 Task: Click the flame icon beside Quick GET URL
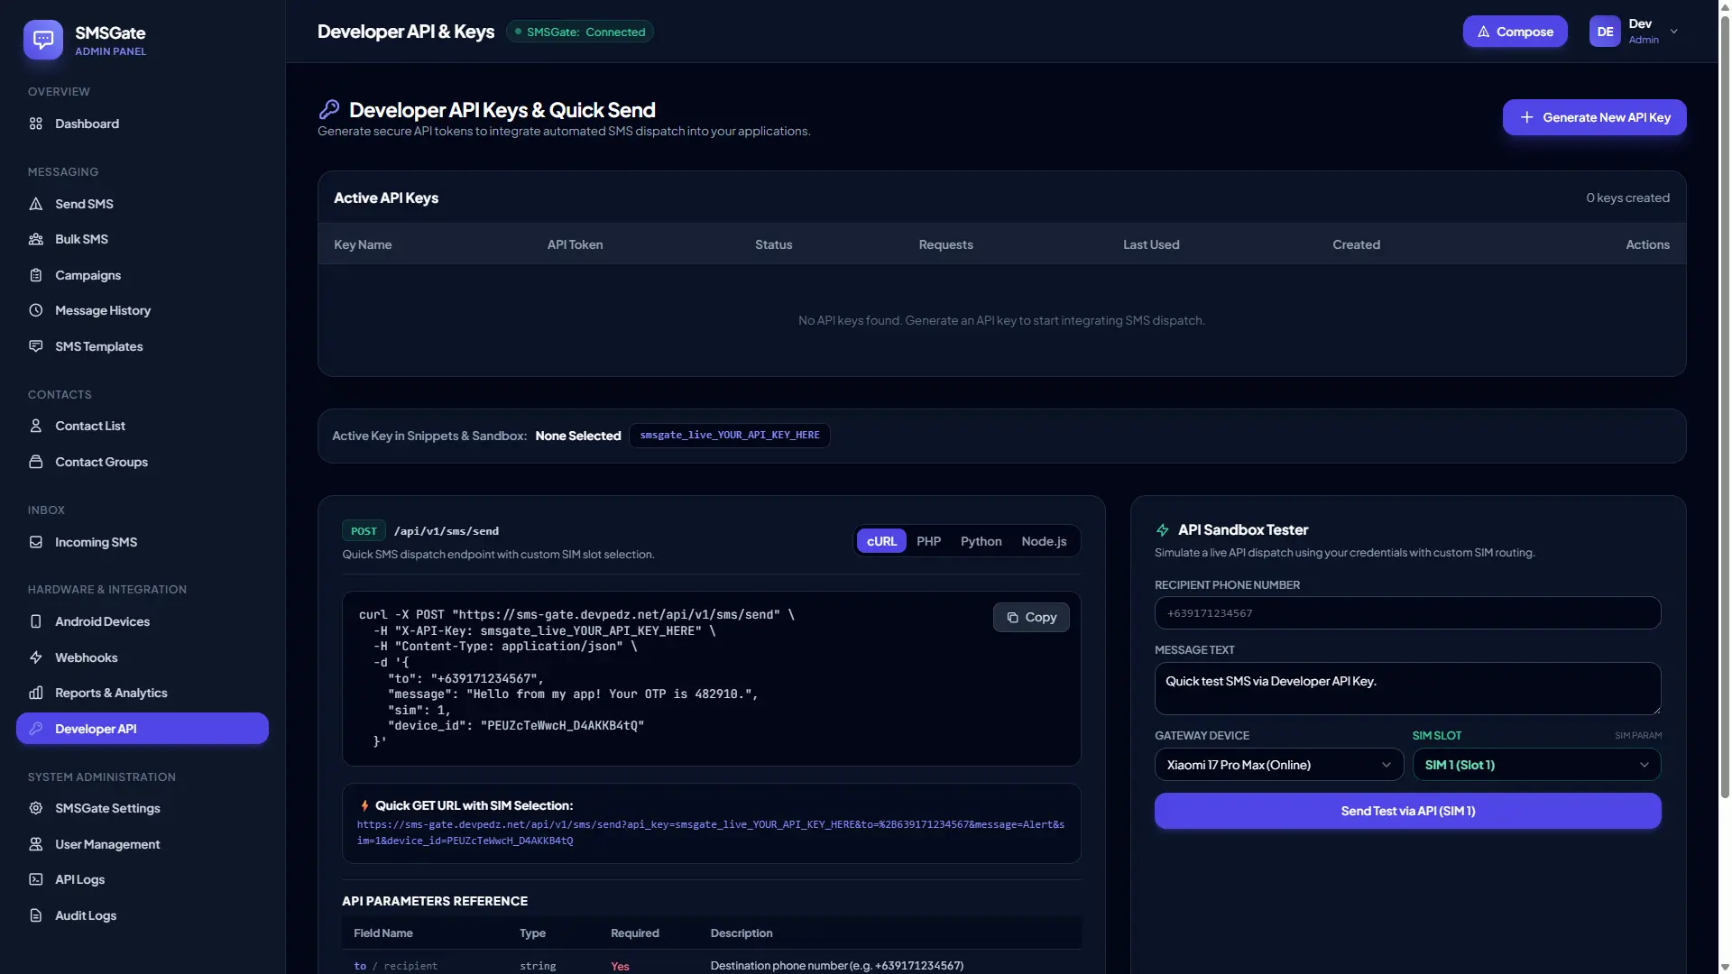click(x=364, y=805)
